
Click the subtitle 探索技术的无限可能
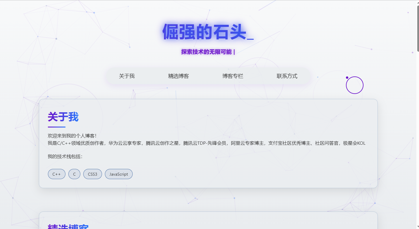coord(206,52)
